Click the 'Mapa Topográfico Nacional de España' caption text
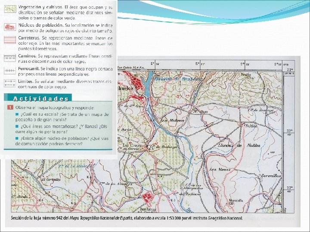Viewport: 310px width, 232px height. tap(101, 218)
